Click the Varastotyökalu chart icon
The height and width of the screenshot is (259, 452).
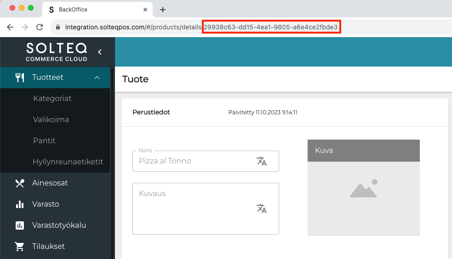tap(20, 225)
